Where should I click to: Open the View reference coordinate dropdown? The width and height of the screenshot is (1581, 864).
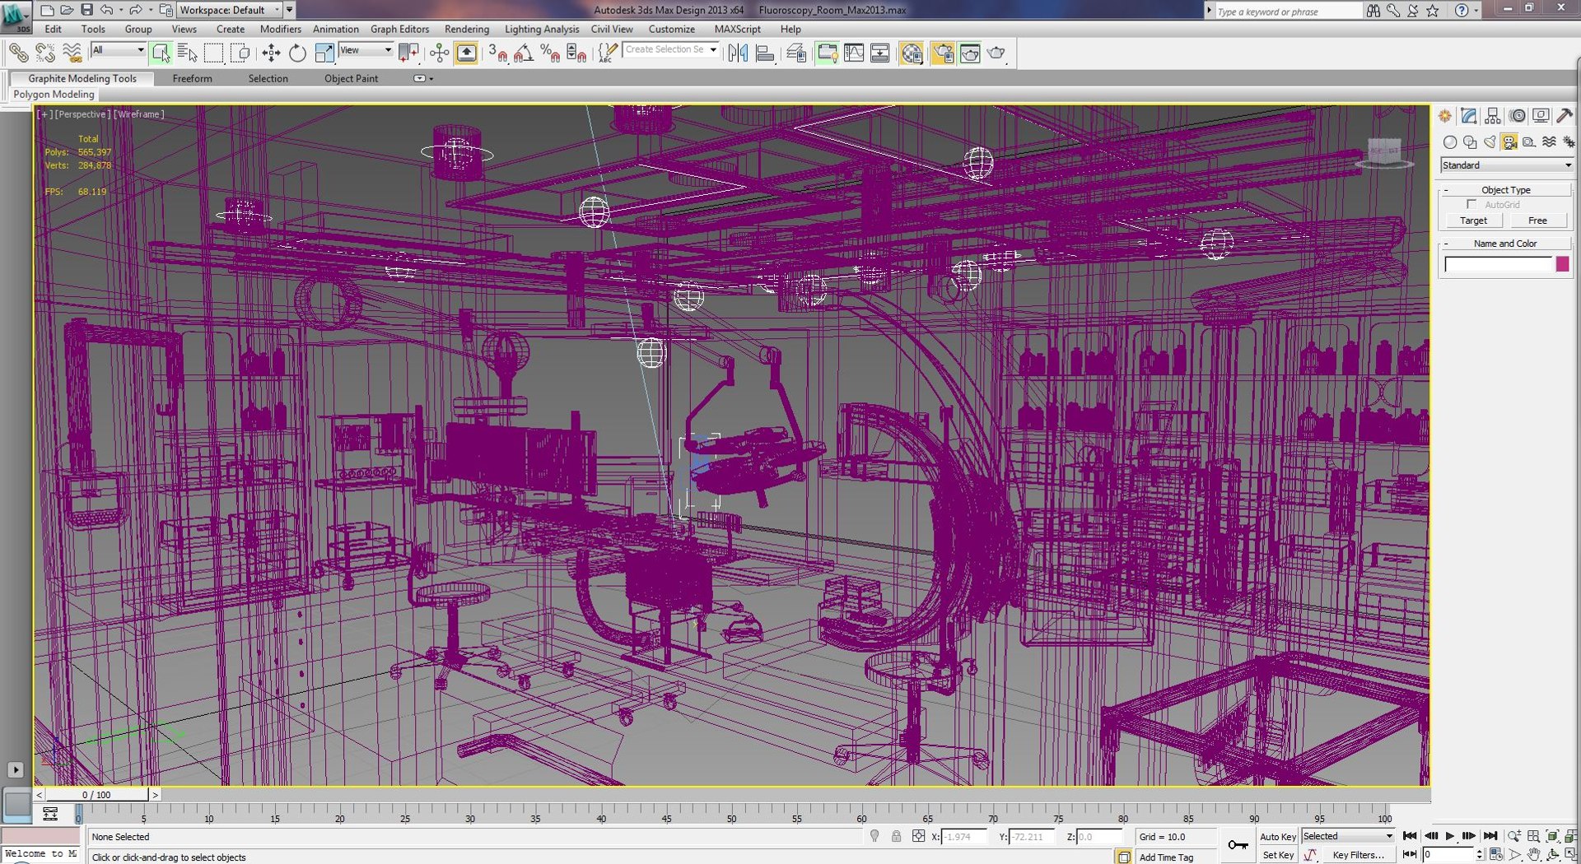point(366,50)
